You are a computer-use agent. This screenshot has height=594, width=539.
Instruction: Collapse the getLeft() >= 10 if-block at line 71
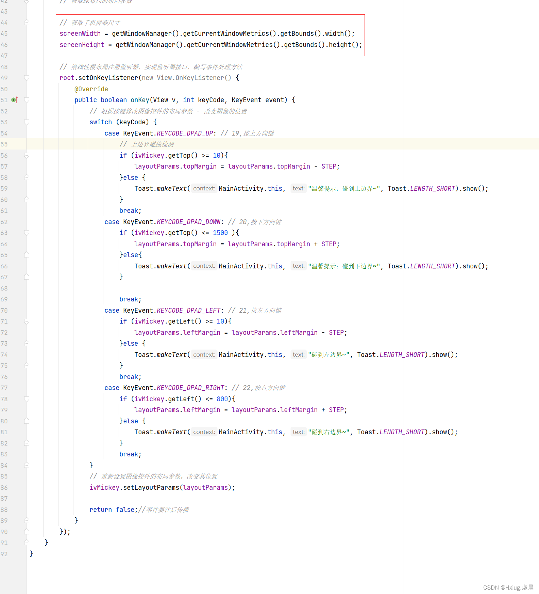[27, 321]
